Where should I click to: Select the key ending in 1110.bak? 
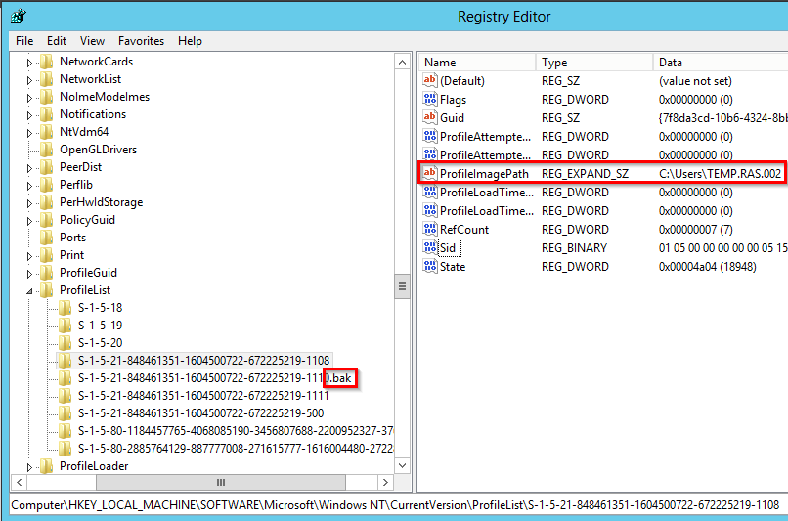tap(217, 378)
